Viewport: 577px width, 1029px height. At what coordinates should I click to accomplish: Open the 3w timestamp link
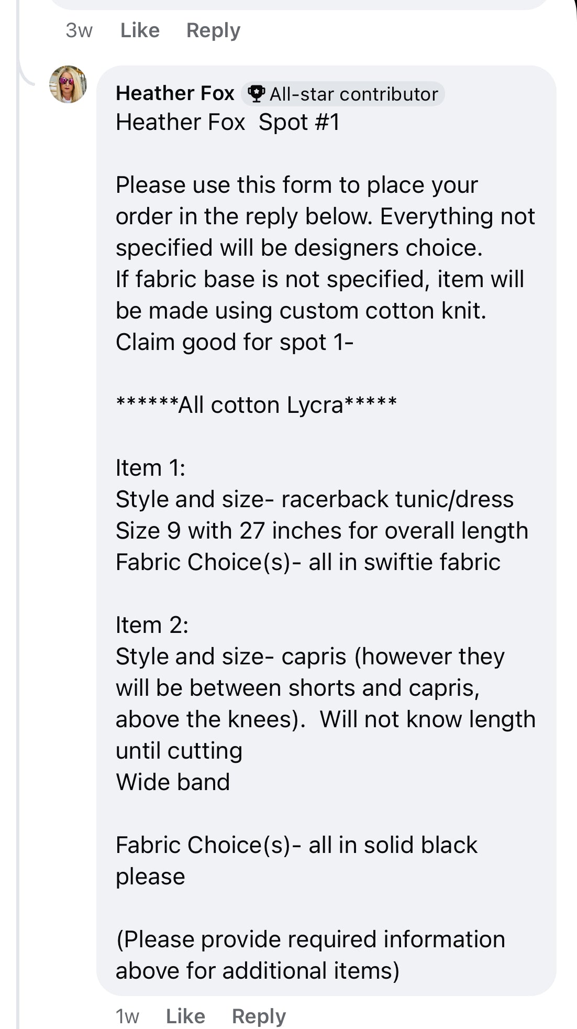pos(79,30)
